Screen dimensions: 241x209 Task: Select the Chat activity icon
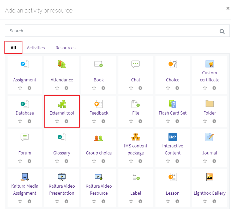pos(136,64)
